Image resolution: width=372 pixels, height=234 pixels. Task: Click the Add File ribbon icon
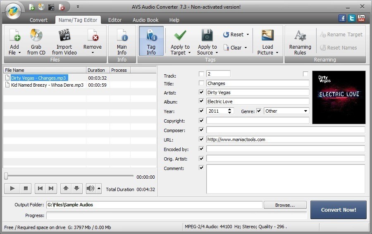click(15, 35)
